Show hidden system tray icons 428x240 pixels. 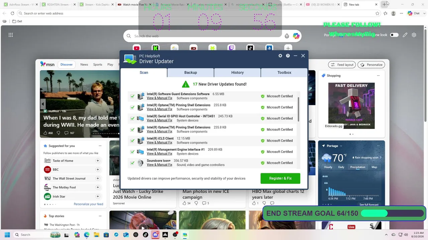tap(386, 235)
